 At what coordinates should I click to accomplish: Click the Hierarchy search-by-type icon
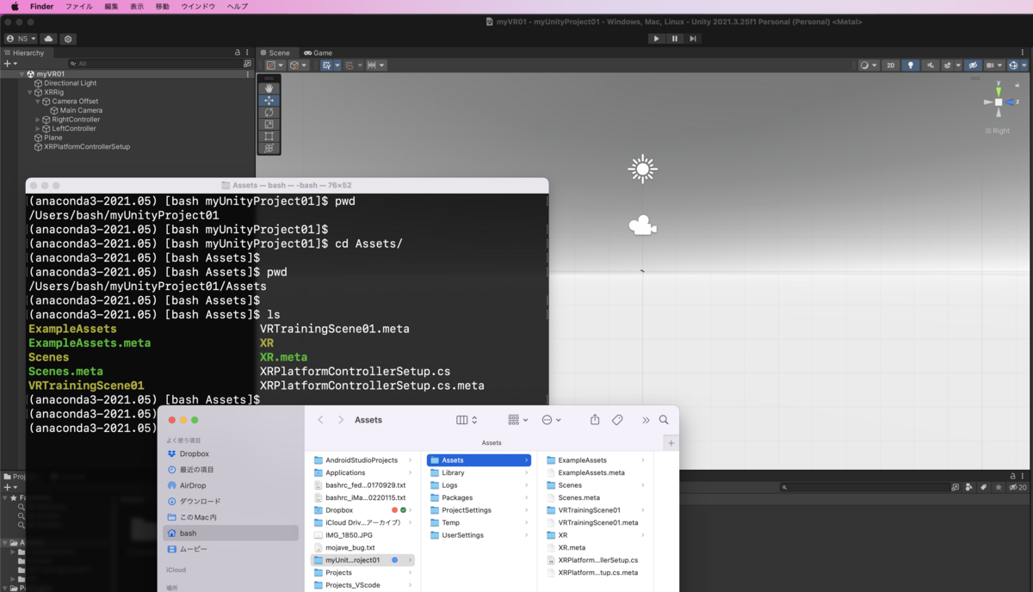(x=247, y=64)
